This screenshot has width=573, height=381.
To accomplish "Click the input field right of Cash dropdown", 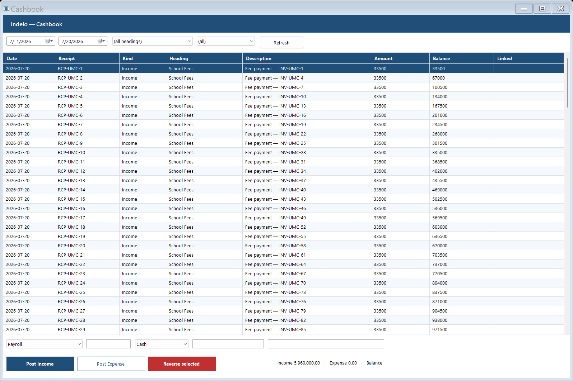I will (228, 344).
